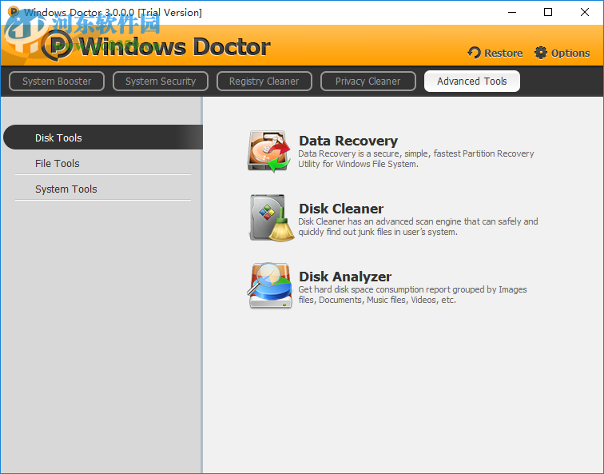Click the Restore text link

tap(503, 54)
